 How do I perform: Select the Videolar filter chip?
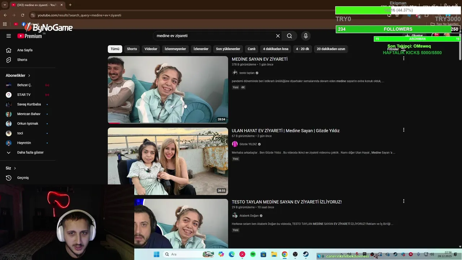click(x=151, y=49)
